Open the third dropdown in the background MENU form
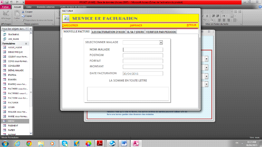The image size is (262, 147). [x=207, y=76]
